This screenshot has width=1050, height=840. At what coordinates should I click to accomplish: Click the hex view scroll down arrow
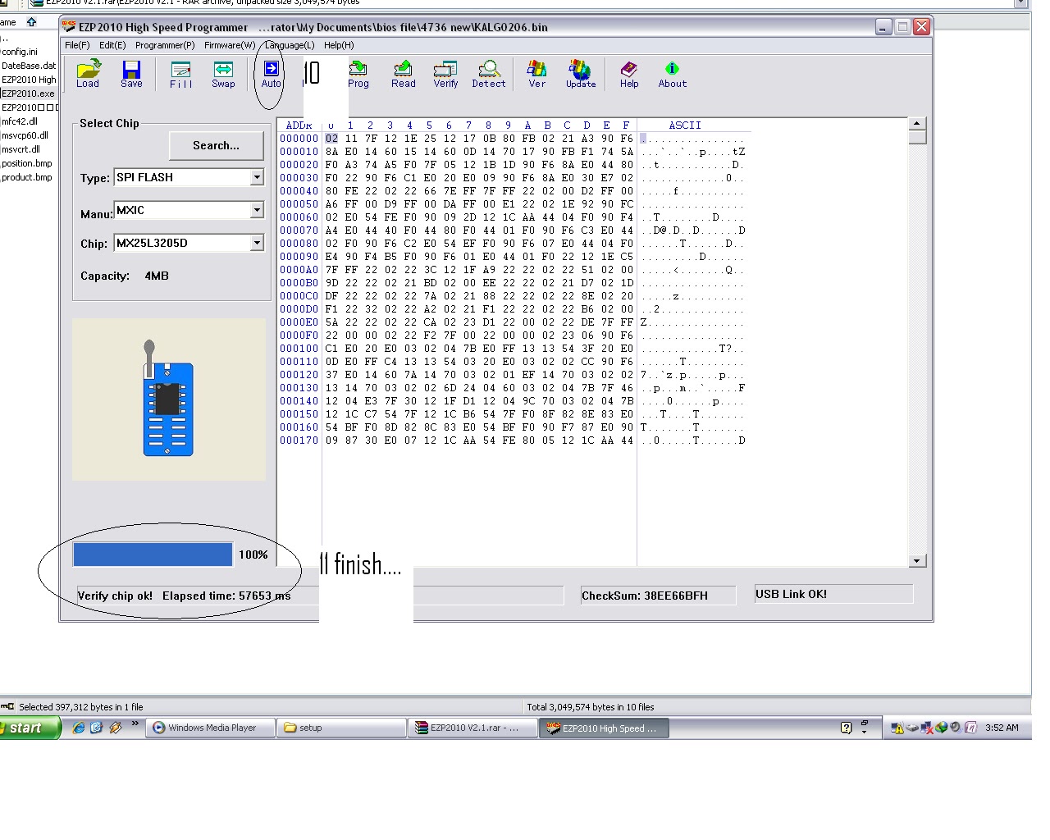coord(917,561)
